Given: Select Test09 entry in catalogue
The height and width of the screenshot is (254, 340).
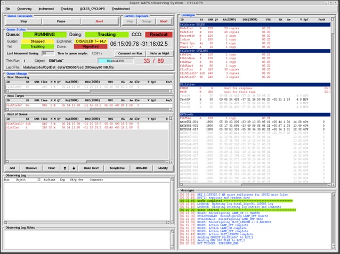Looking at the screenshot, I should pyautogui.click(x=255, y=100).
